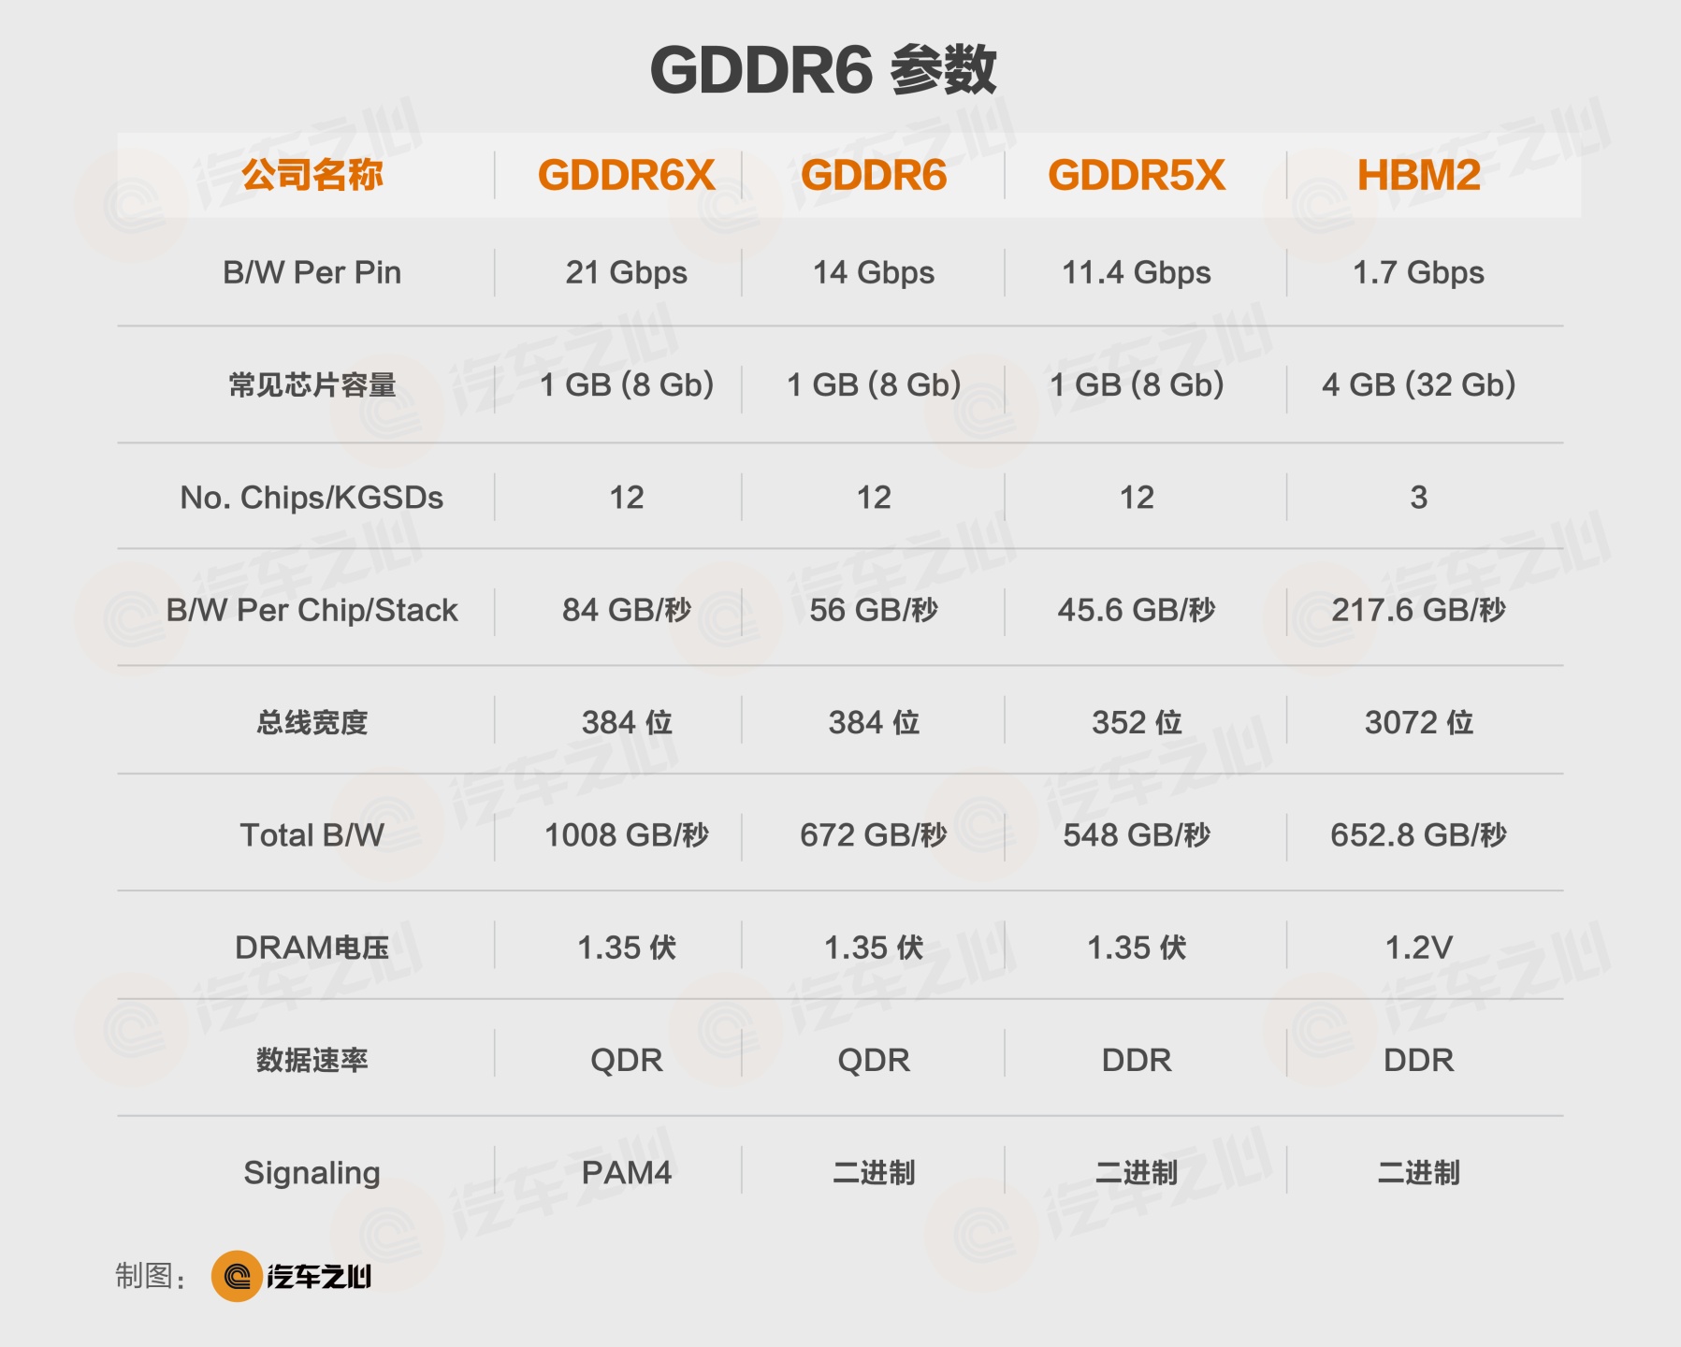Image resolution: width=1681 pixels, height=1347 pixels.
Task: Click the orange 汽车之心 logo icon
Action: click(237, 1276)
